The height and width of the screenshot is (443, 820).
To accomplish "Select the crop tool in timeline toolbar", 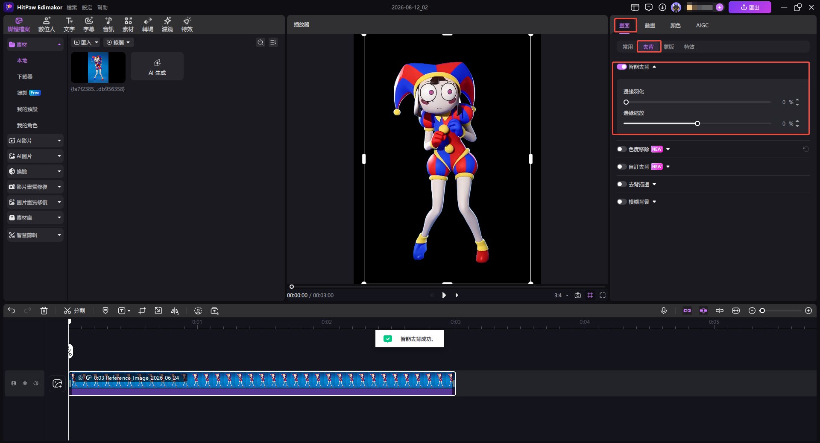I will (x=142, y=311).
